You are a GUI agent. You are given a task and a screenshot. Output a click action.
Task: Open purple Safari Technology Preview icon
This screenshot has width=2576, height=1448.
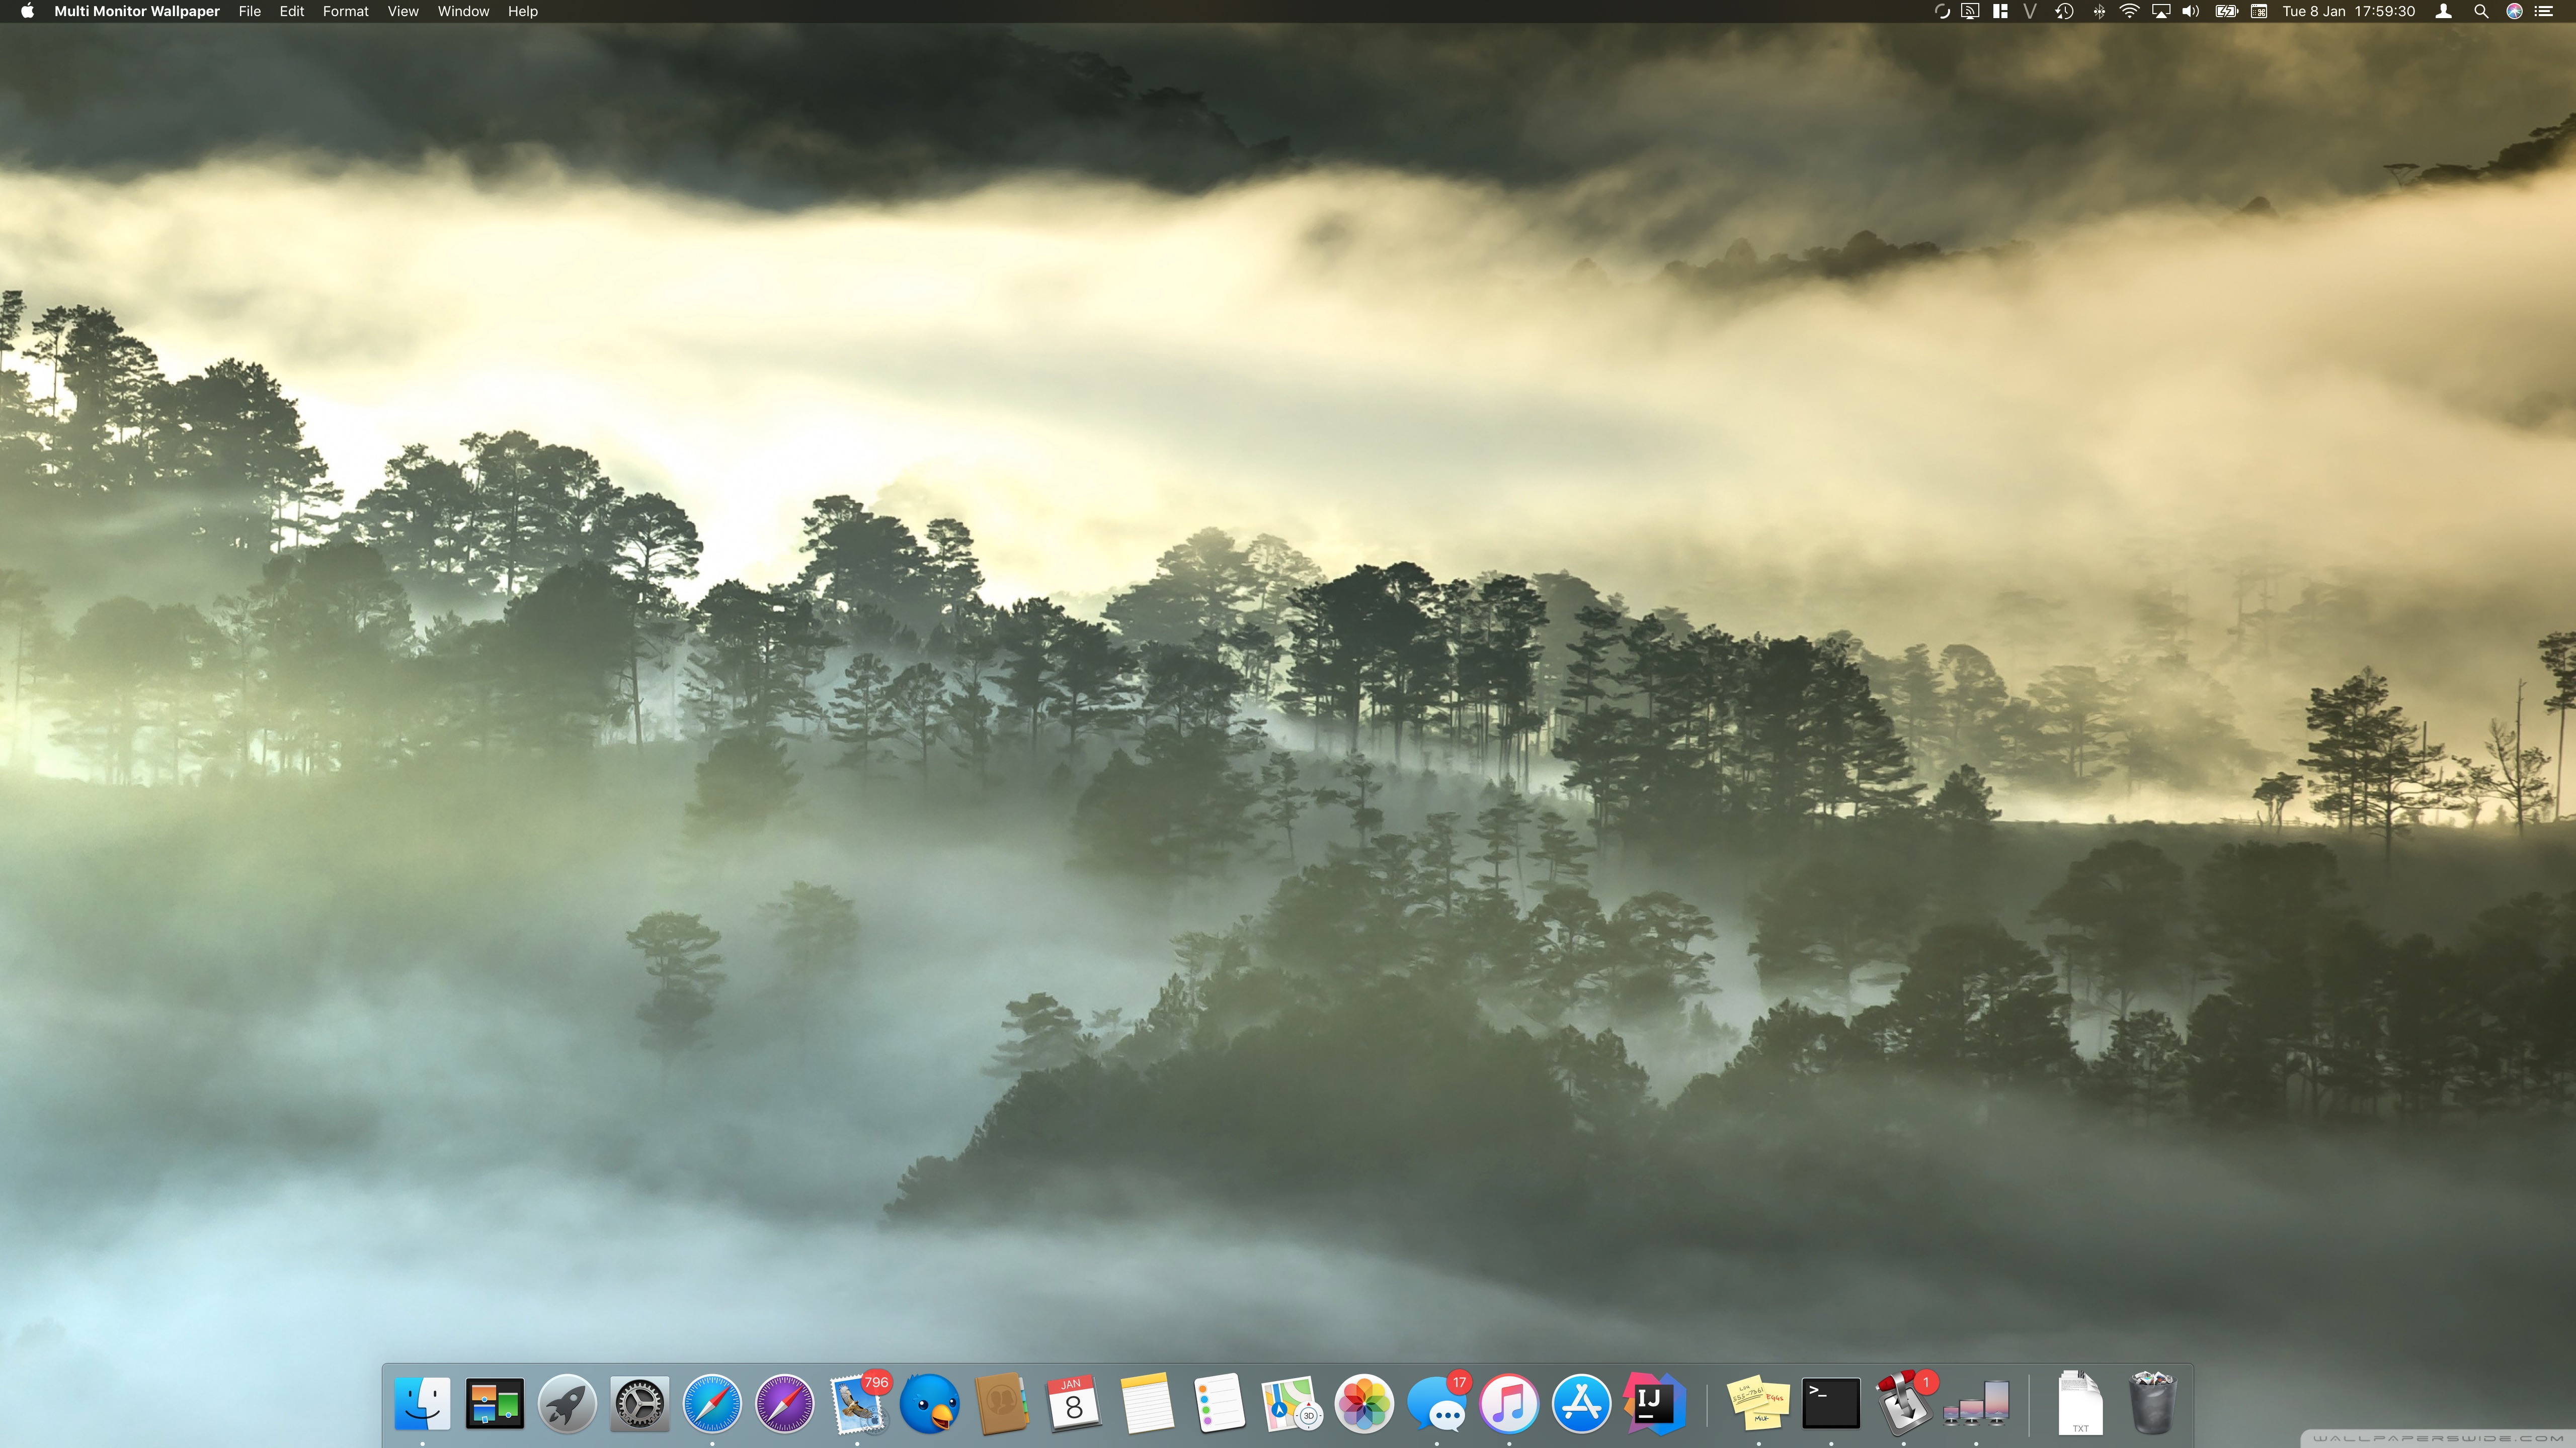pos(784,1403)
